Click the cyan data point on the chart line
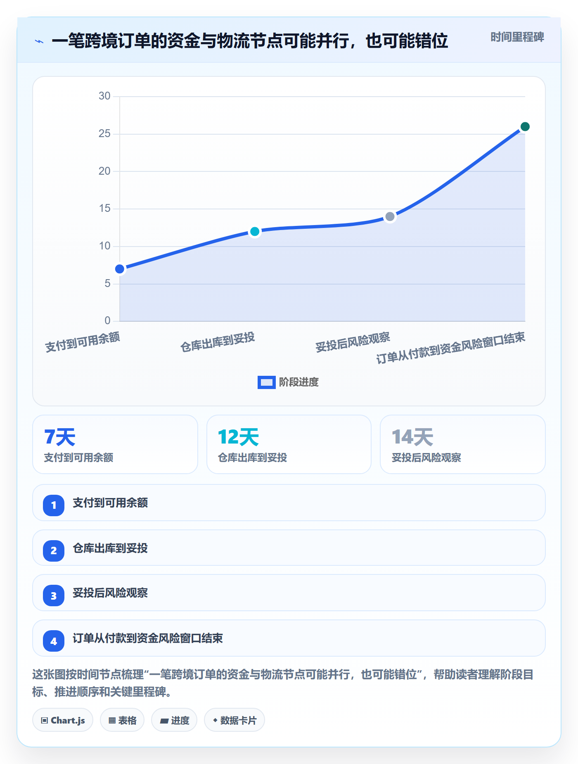 tap(255, 232)
